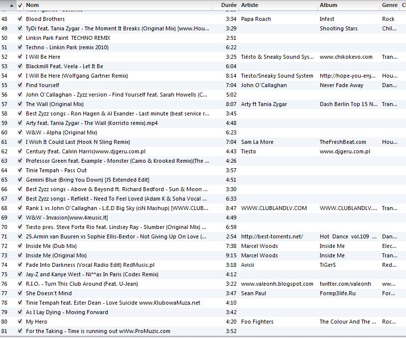Image resolution: width=406 pixels, height=338 pixels.
Task: Click the album "TheFreshBeat.com"
Action: coord(343,142)
